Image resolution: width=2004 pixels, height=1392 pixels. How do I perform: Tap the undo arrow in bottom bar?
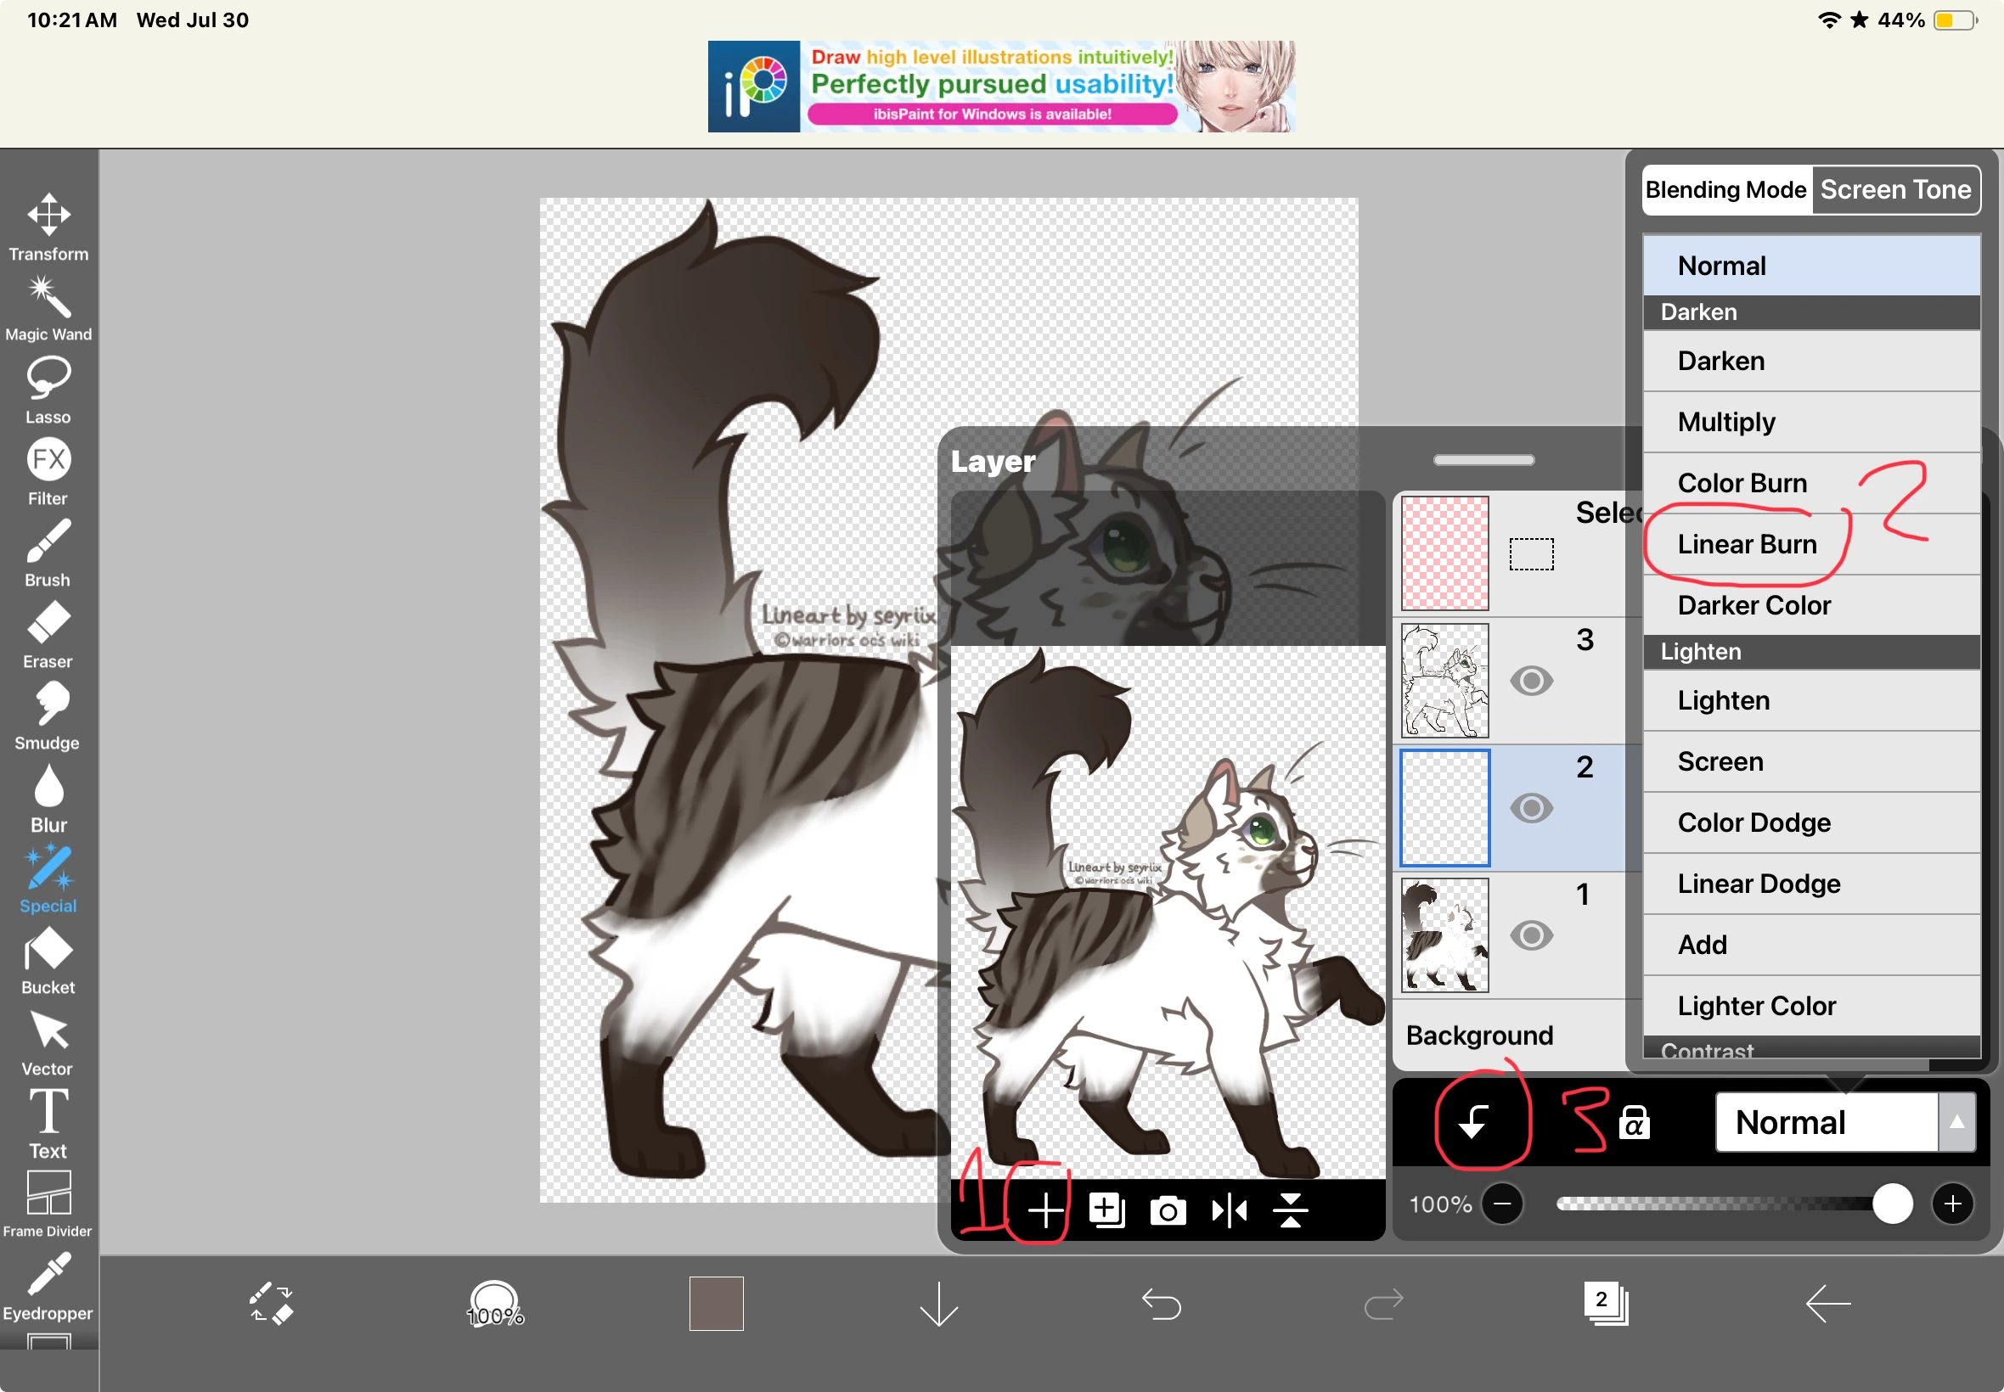1162,1304
